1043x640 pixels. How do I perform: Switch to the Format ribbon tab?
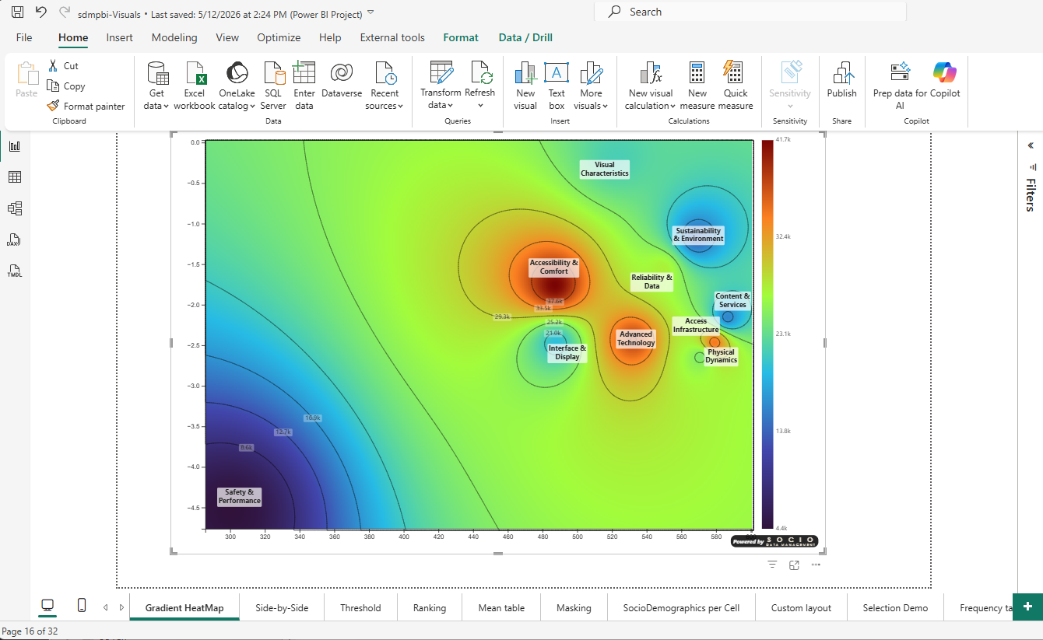click(x=461, y=37)
